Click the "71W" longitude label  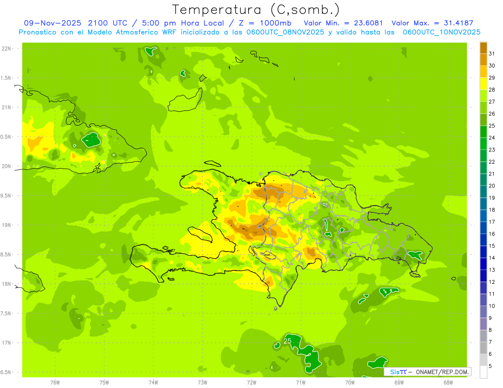(301, 383)
